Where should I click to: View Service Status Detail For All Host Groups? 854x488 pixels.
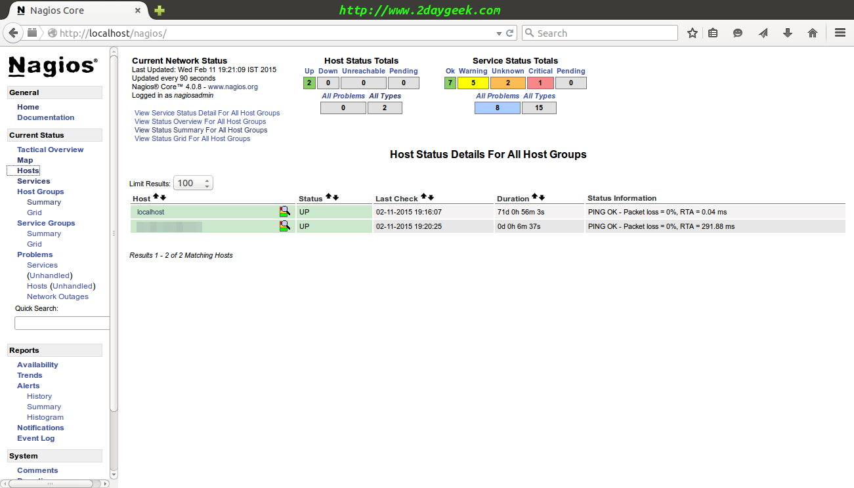[x=207, y=113]
